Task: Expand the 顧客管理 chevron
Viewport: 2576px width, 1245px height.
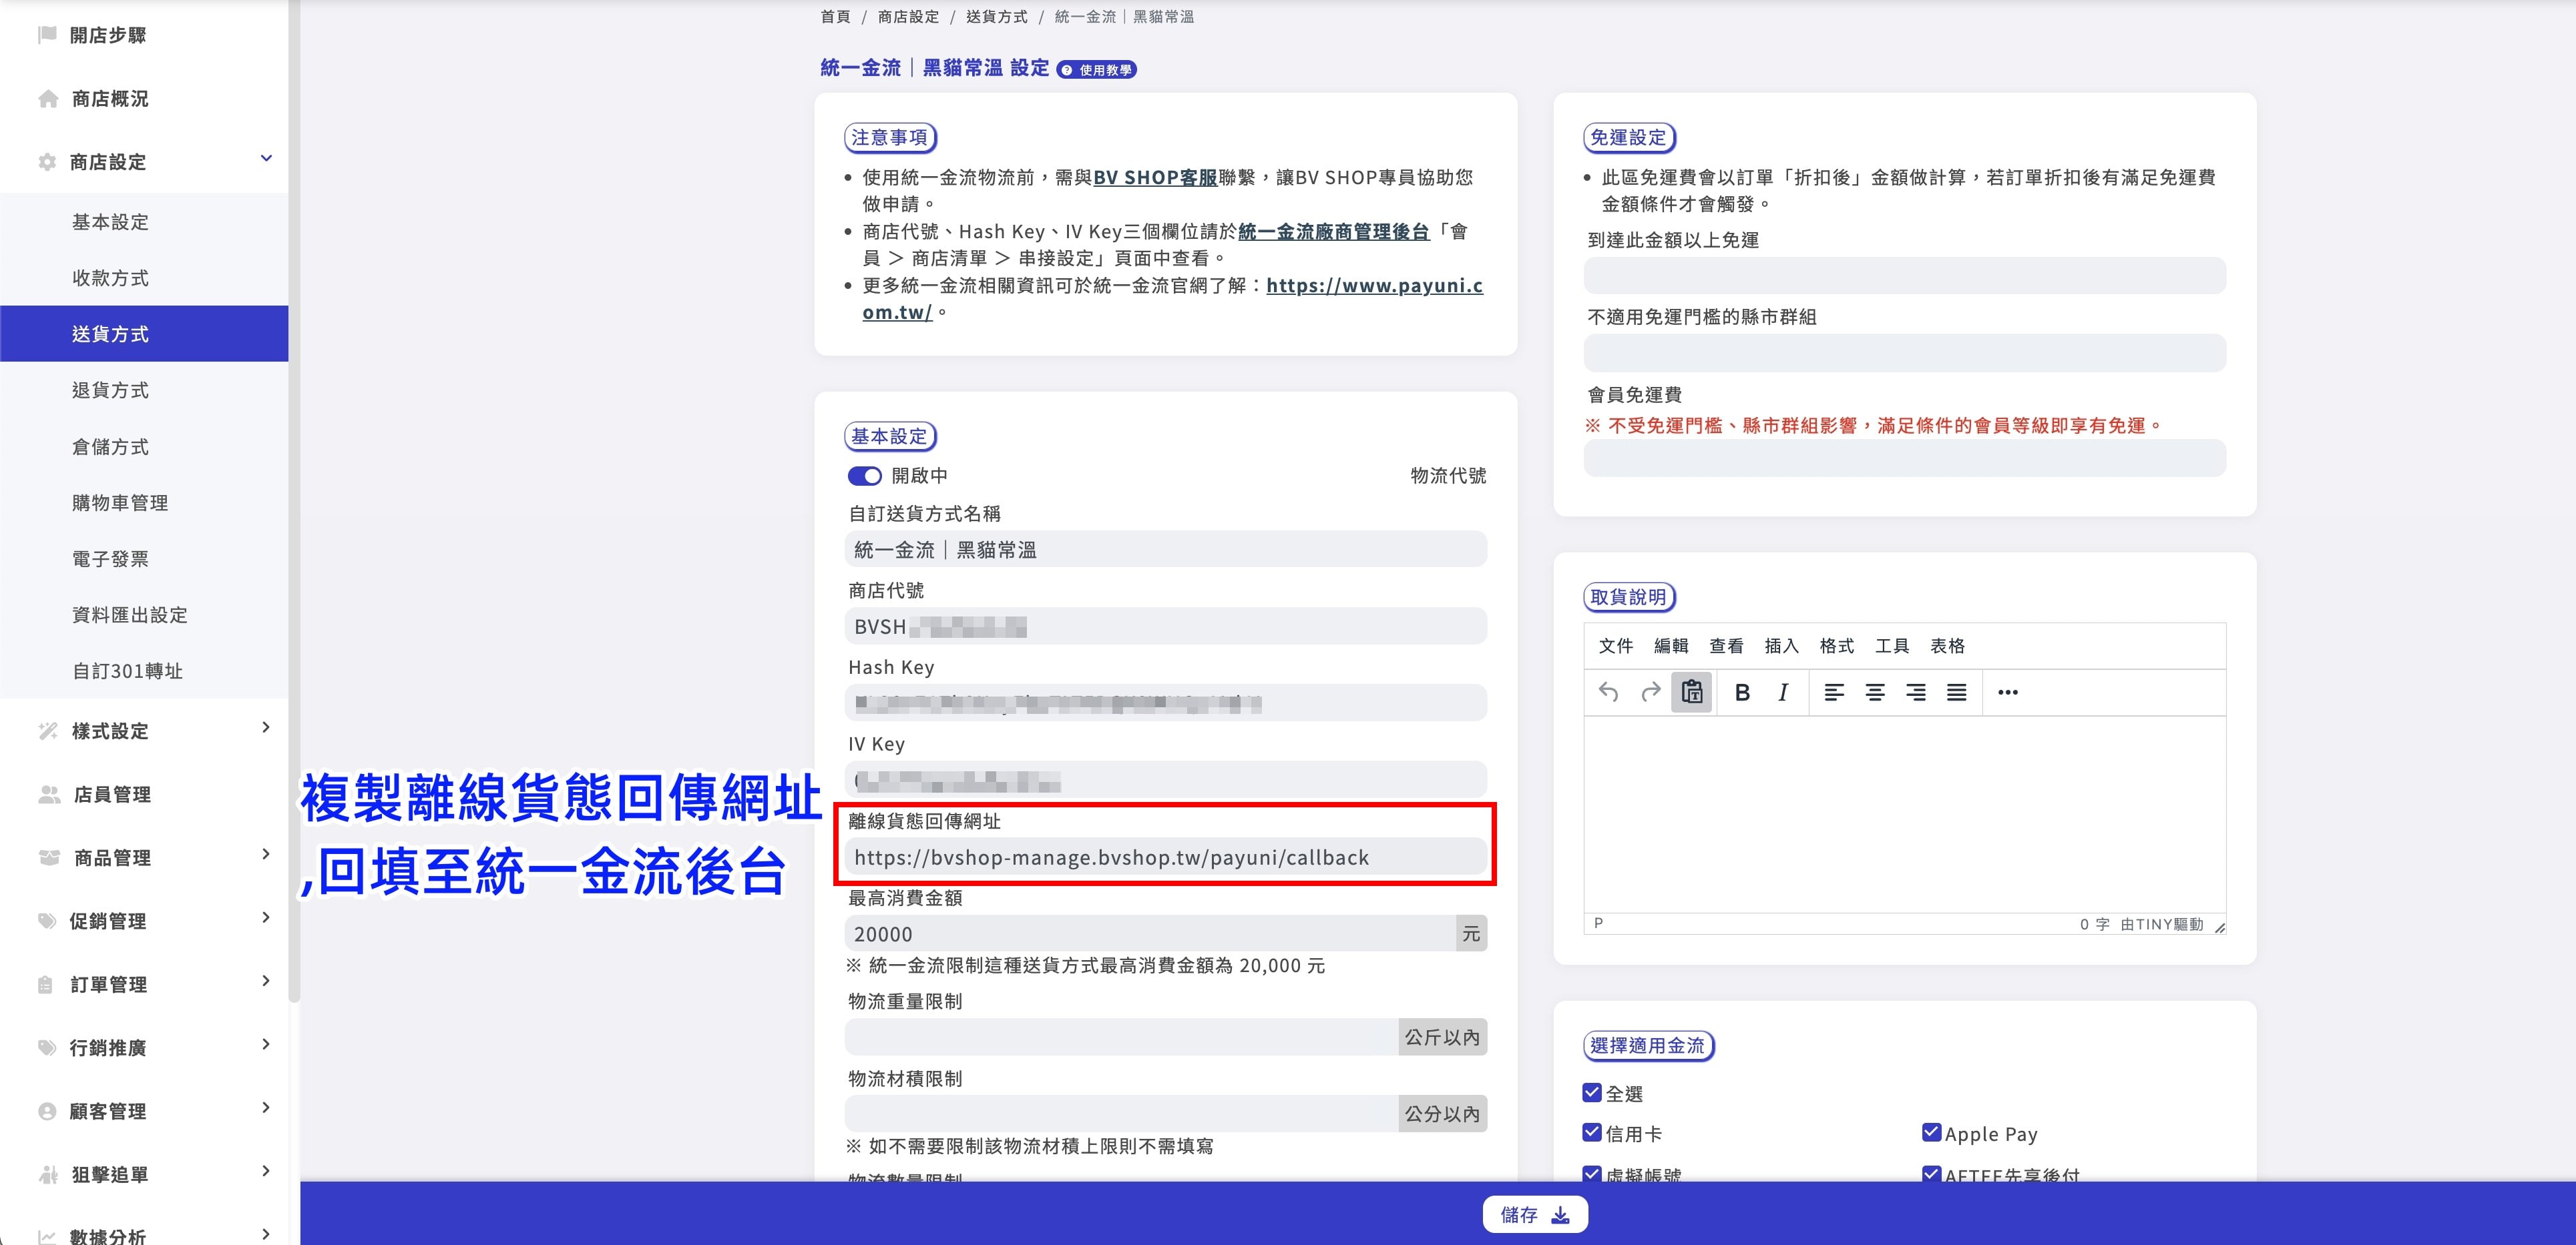Action: tap(266, 1107)
